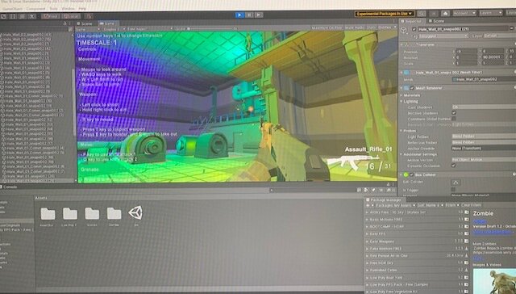
Task: Open the Cast Shadows dropdown
Action: 484,107
